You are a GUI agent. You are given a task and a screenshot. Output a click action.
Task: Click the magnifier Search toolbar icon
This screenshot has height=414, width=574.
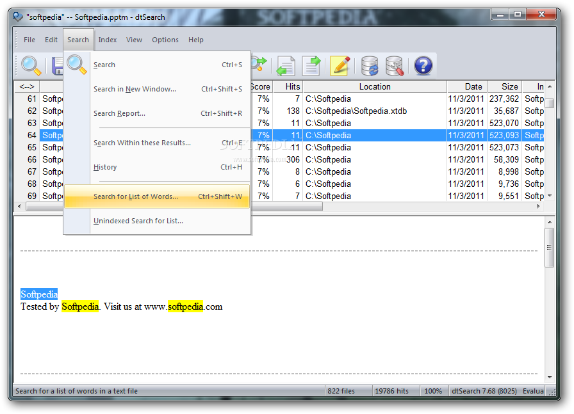pos(31,66)
